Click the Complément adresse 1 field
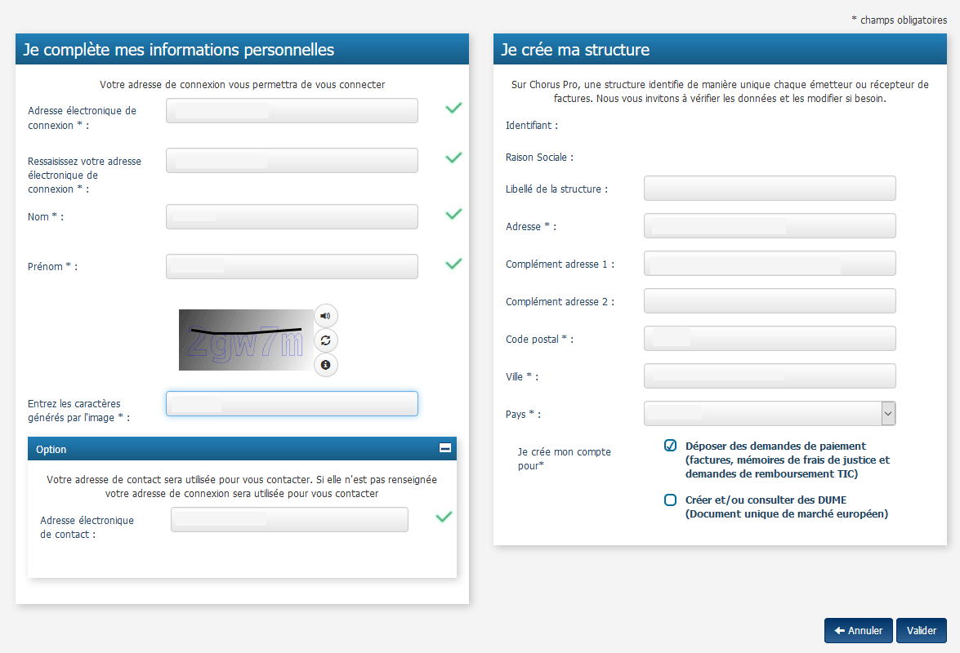This screenshot has width=960, height=653. pyautogui.click(x=770, y=264)
